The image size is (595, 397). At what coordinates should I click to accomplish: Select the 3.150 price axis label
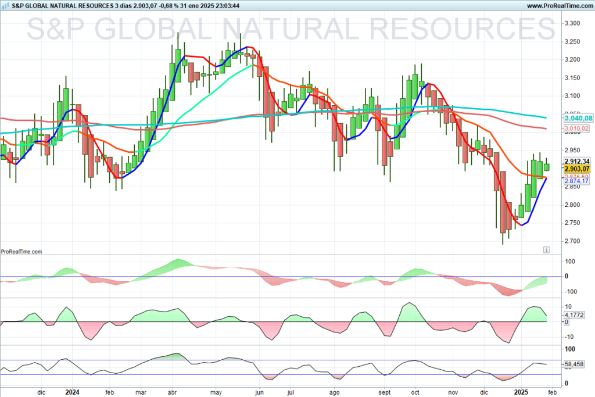(x=572, y=78)
